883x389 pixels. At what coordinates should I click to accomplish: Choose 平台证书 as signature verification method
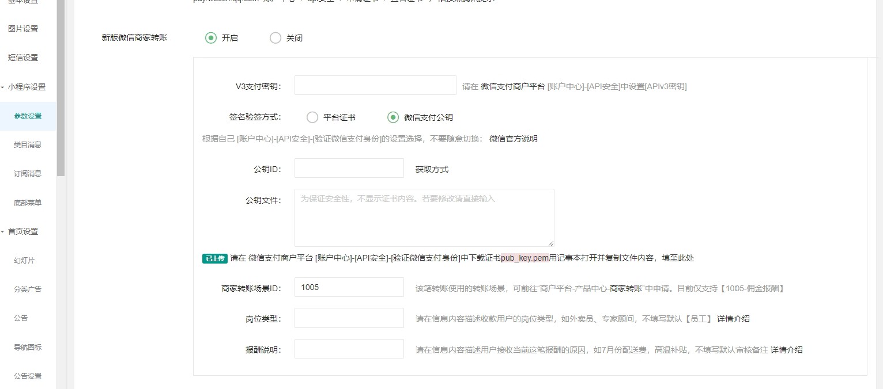click(331, 117)
